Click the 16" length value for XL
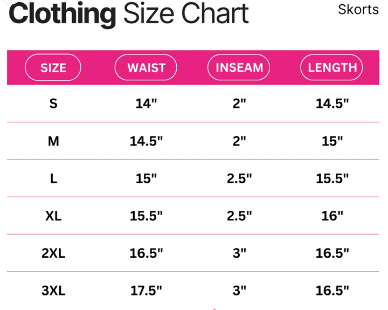Image resolution: width=388 pixels, height=310 pixels. [332, 216]
